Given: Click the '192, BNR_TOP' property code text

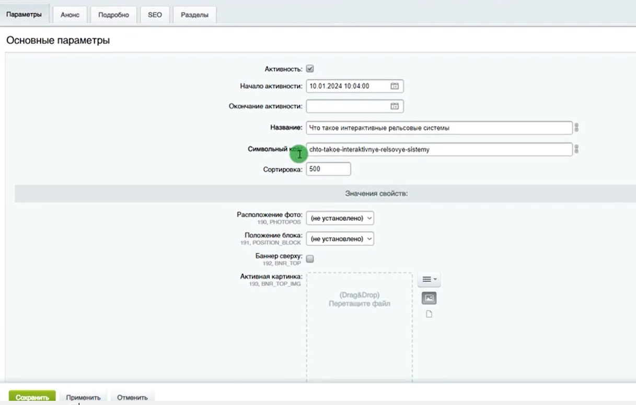Looking at the screenshot, I should pyautogui.click(x=282, y=264).
